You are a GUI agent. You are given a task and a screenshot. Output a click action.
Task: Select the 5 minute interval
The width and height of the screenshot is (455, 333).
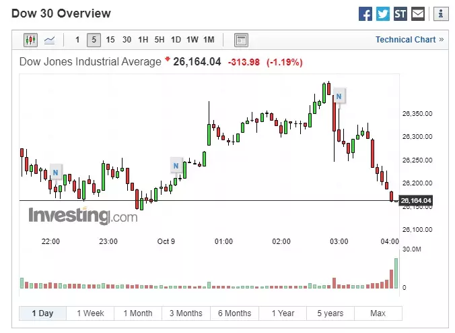tap(94, 40)
